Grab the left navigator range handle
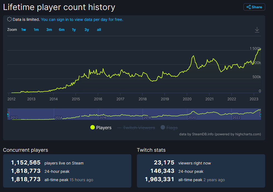The height and width of the screenshot is (192, 273). pyautogui.click(x=8, y=114)
